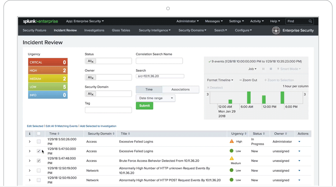Open the Help menu
Viewport: 336px width, 187px height.
(x=275, y=21)
